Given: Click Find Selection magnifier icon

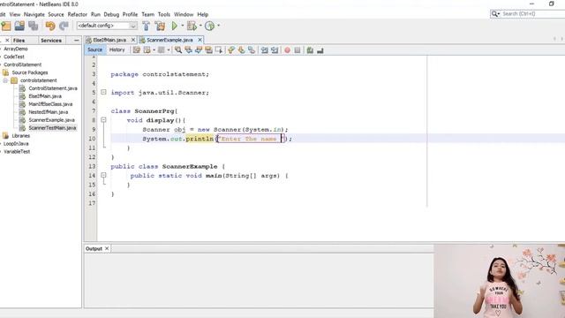Looking at the screenshot, I should (178, 50).
